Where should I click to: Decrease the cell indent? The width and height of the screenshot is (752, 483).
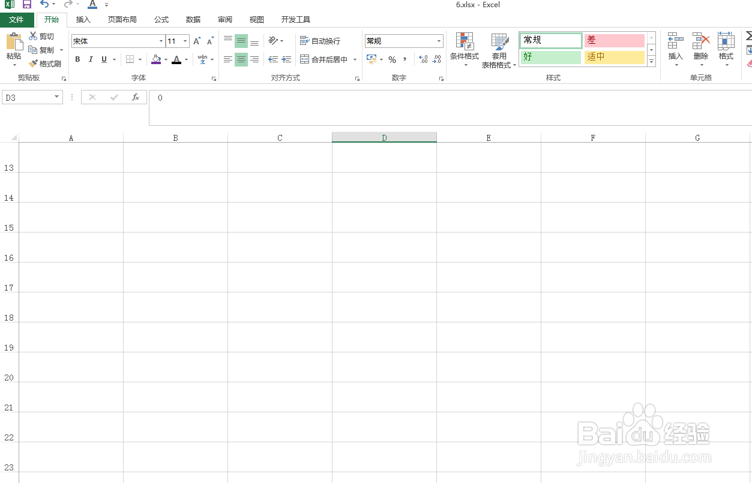tap(273, 59)
